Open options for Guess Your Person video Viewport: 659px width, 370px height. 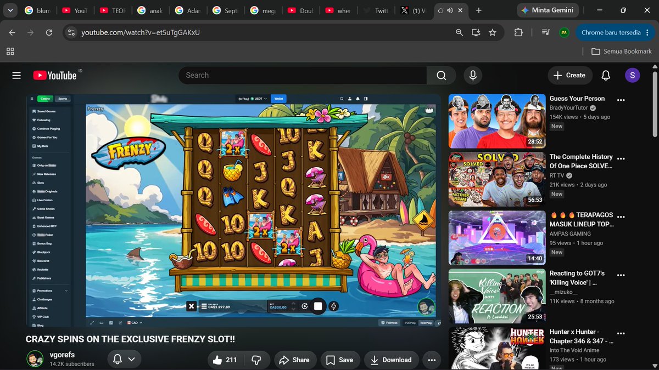(621, 100)
